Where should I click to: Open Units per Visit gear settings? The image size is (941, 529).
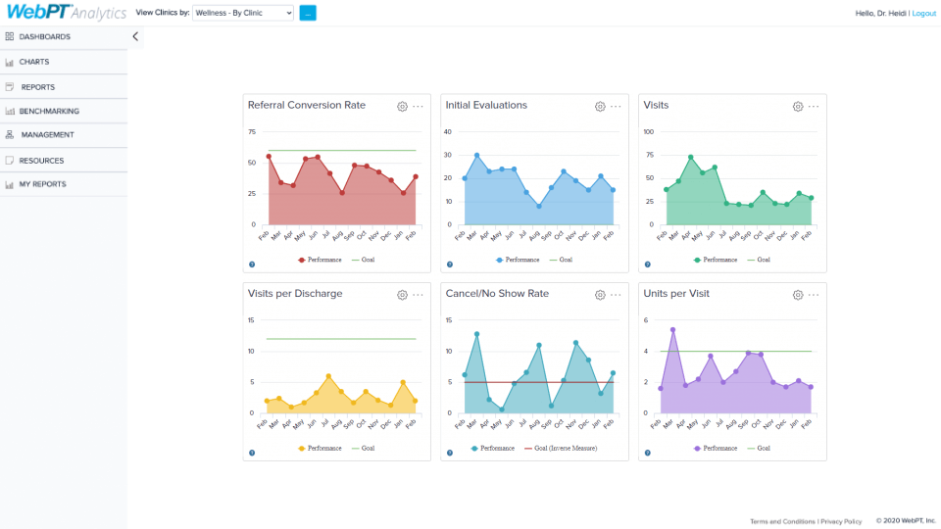pos(798,294)
